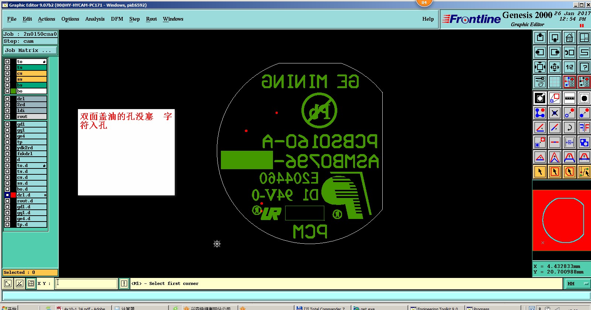Toggle the grid display icon

[555, 82]
